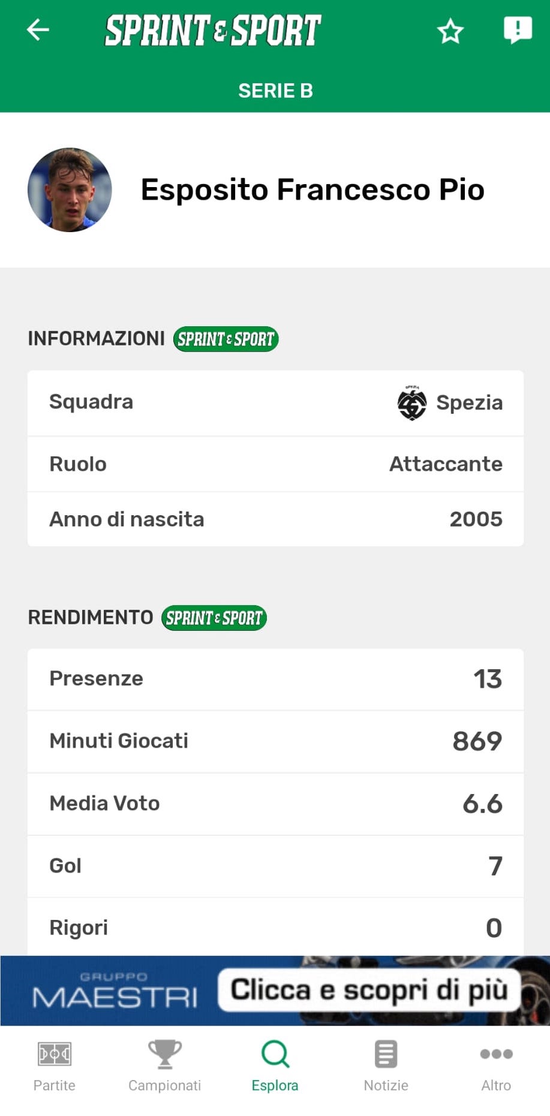The width and height of the screenshot is (550, 1116).
Task: Select the Presenze stat row
Action: [x=275, y=679]
